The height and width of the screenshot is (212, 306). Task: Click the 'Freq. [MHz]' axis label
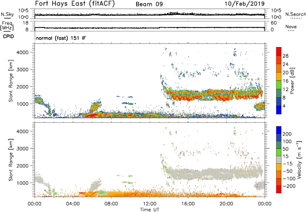click(7, 26)
